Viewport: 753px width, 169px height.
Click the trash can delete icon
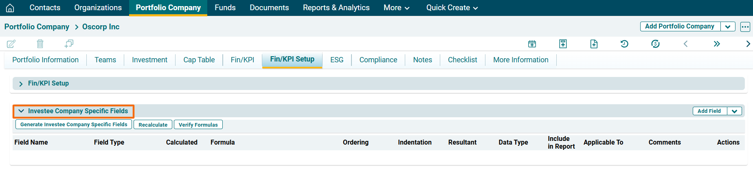40,44
